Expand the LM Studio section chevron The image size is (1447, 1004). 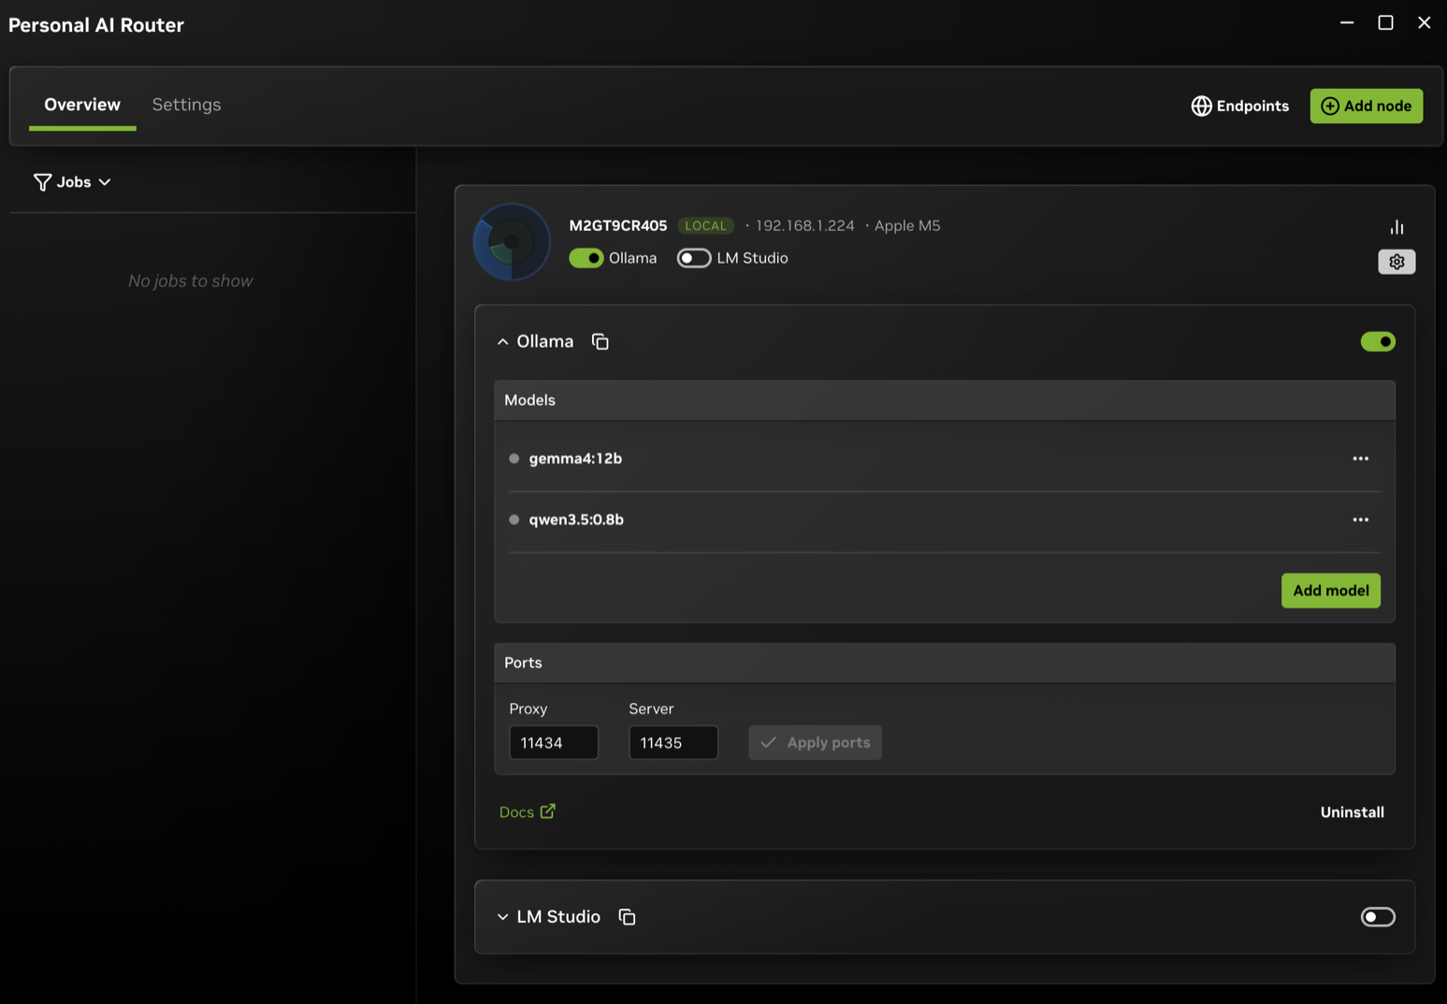point(502,917)
